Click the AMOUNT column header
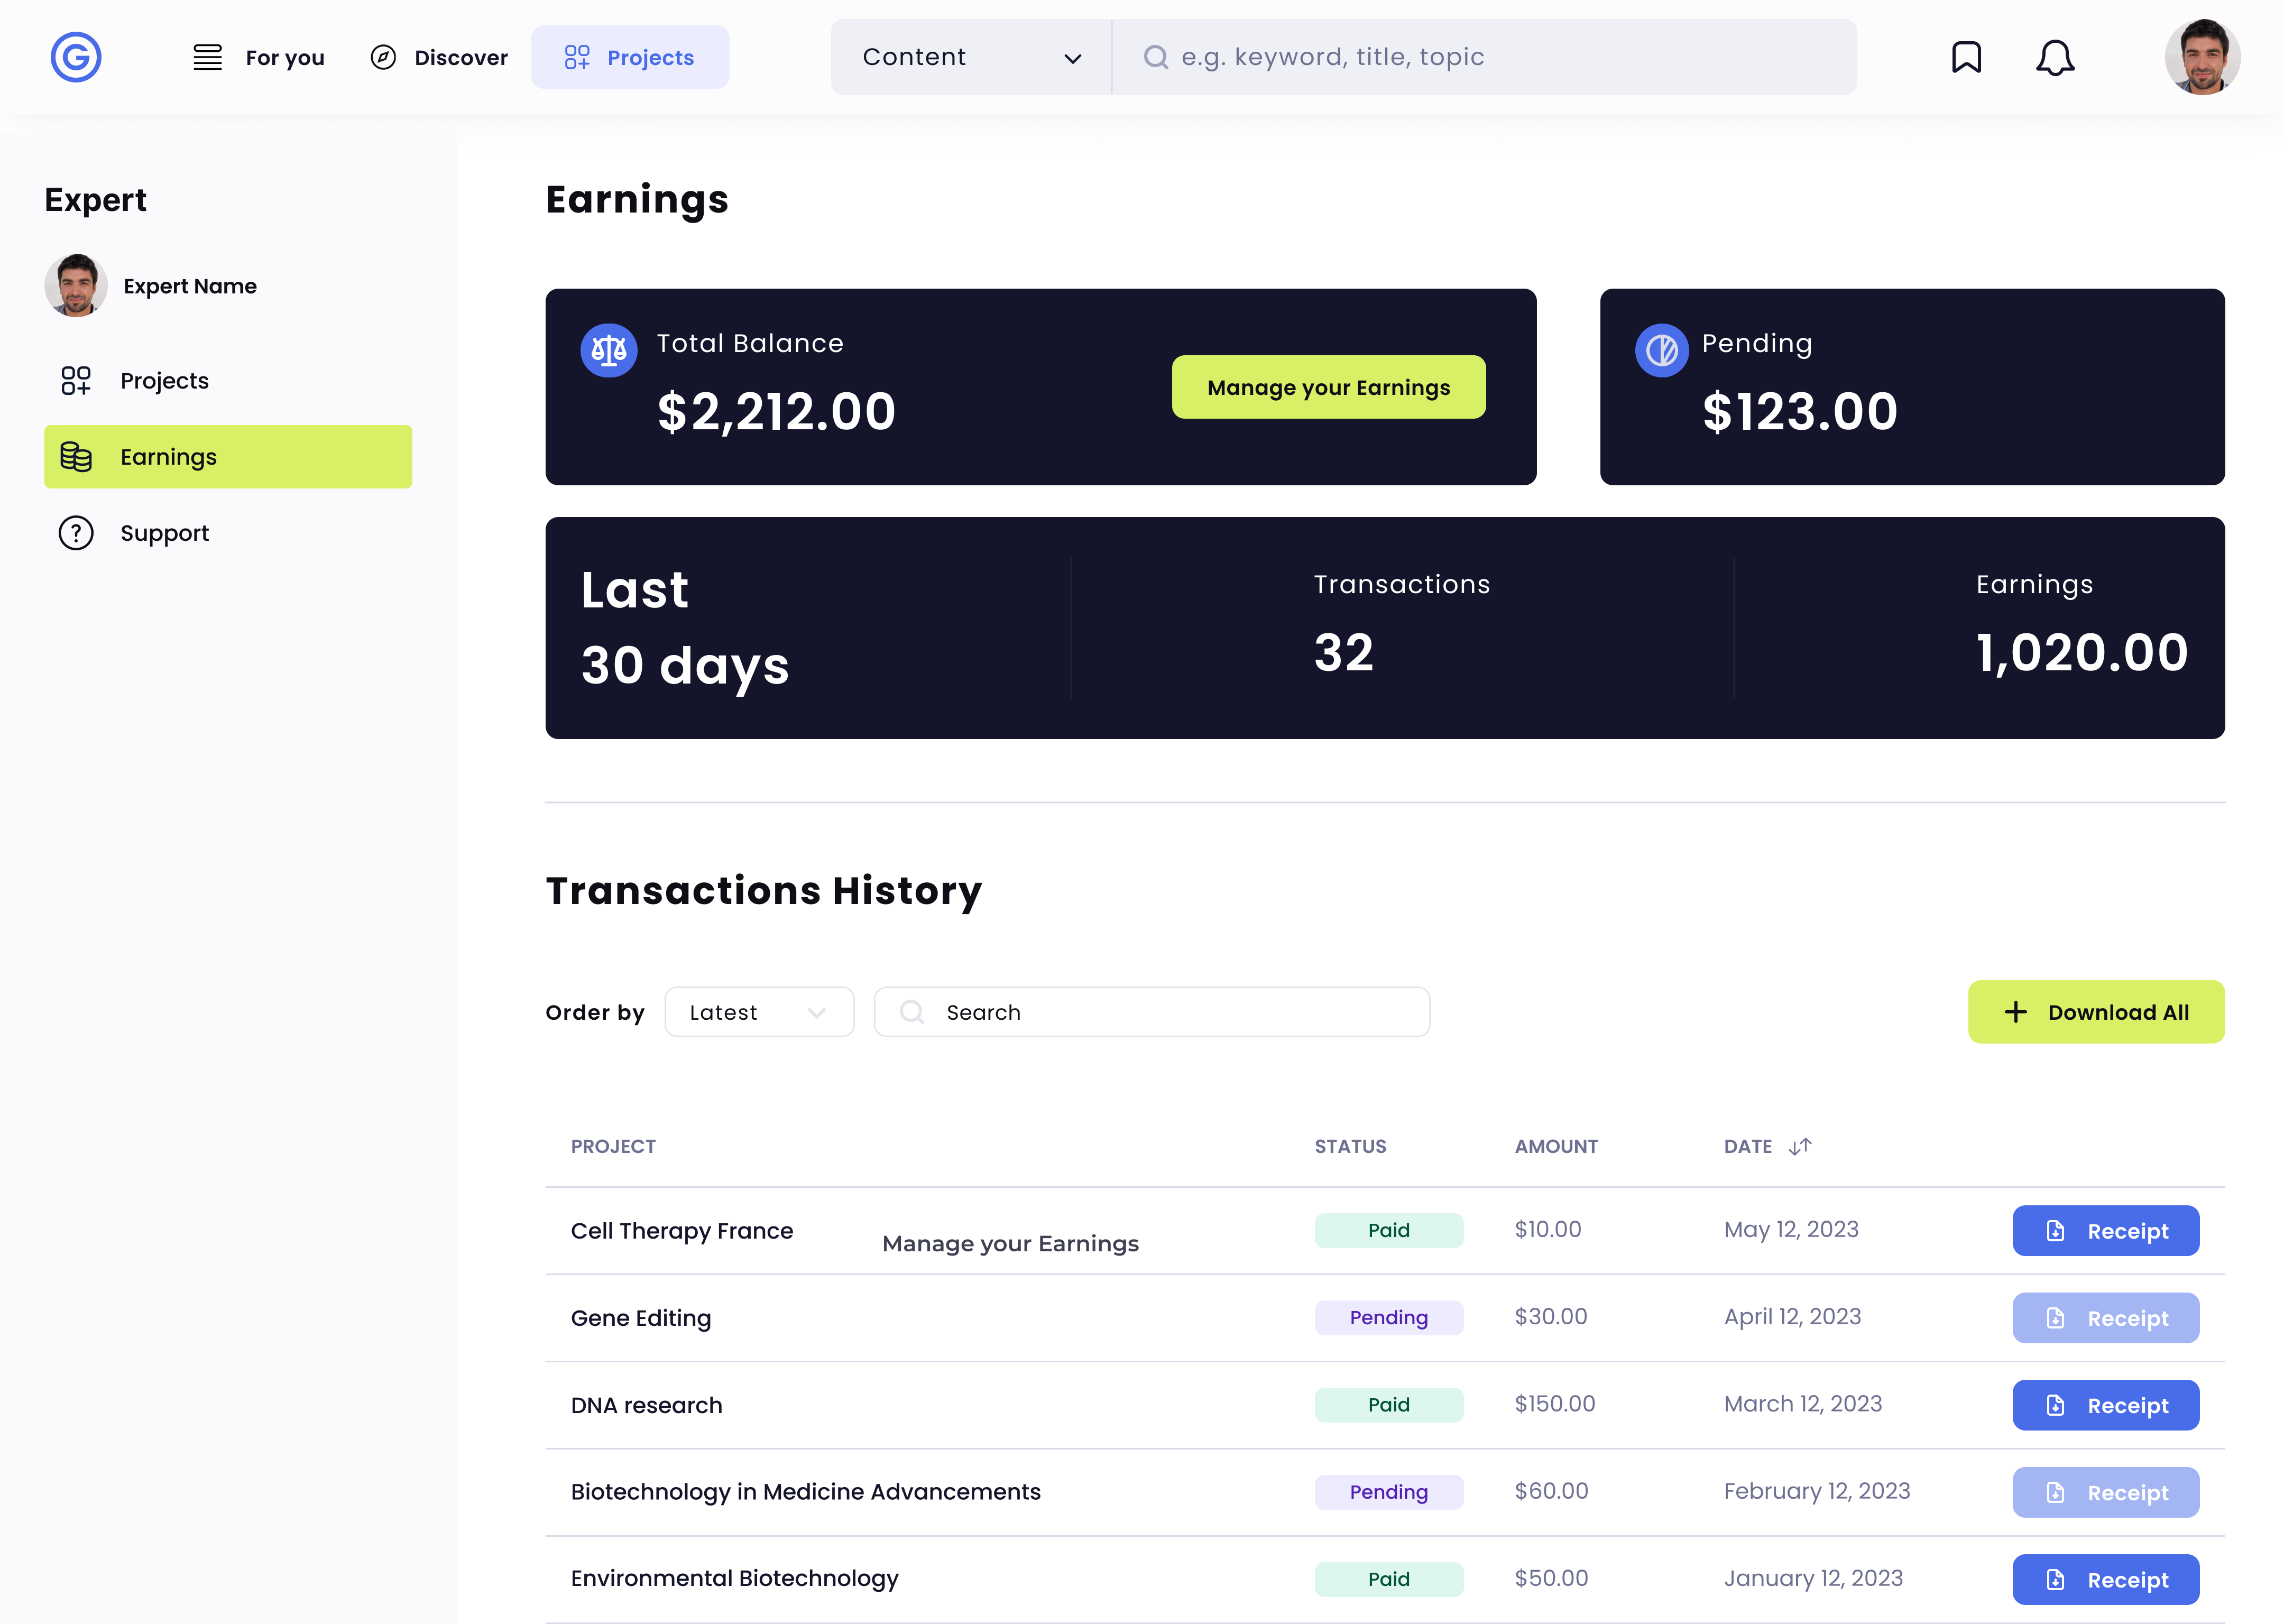The height and width of the screenshot is (1624, 2284). click(x=1556, y=1146)
